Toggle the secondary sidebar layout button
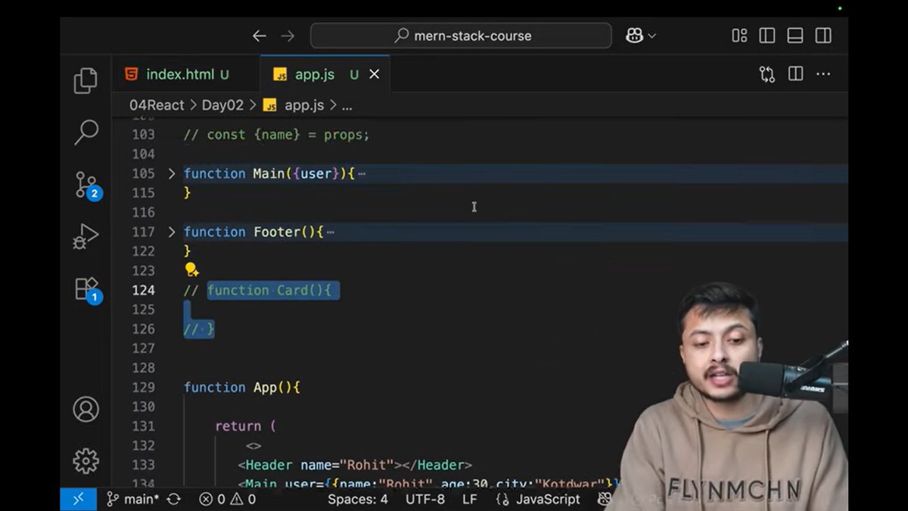This screenshot has width=908, height=511. point(823,36)
